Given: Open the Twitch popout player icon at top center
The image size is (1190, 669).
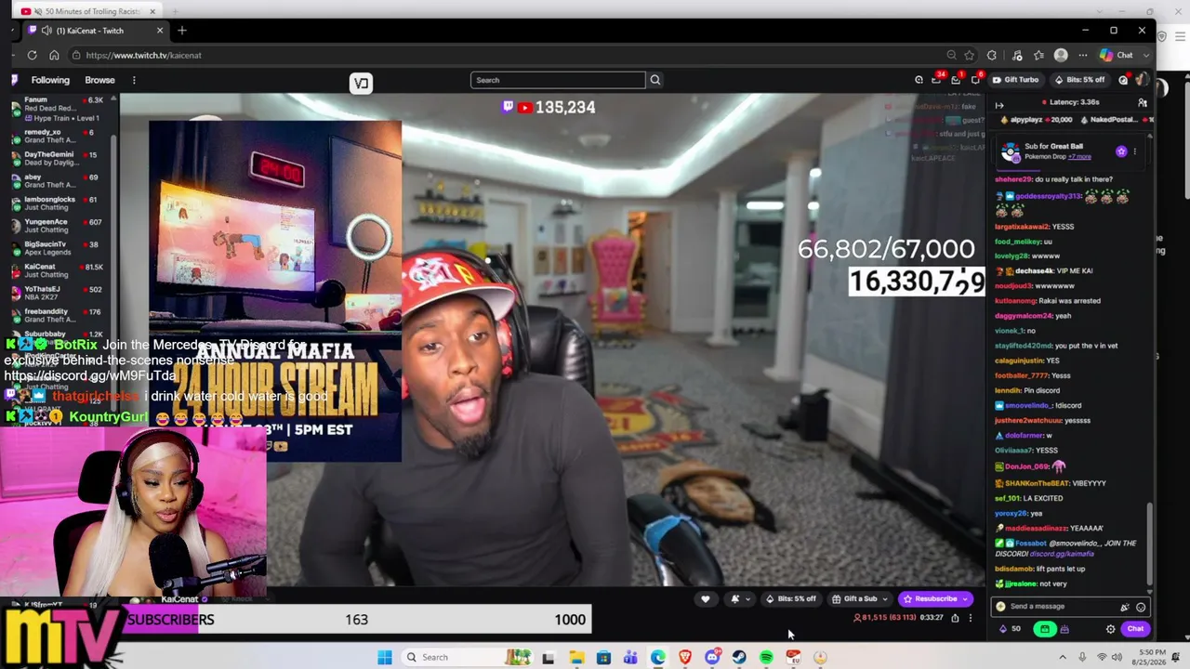Looking at the screenshot, I should pos(361,84).
